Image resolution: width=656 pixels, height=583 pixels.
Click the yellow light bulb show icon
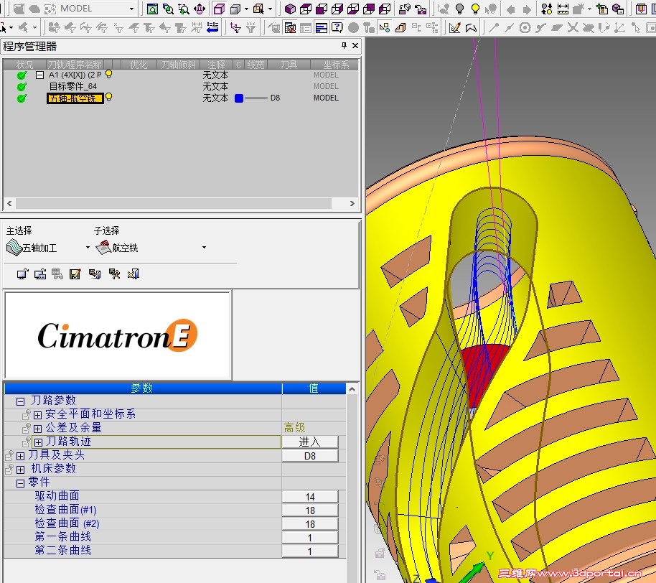point(475,9)
